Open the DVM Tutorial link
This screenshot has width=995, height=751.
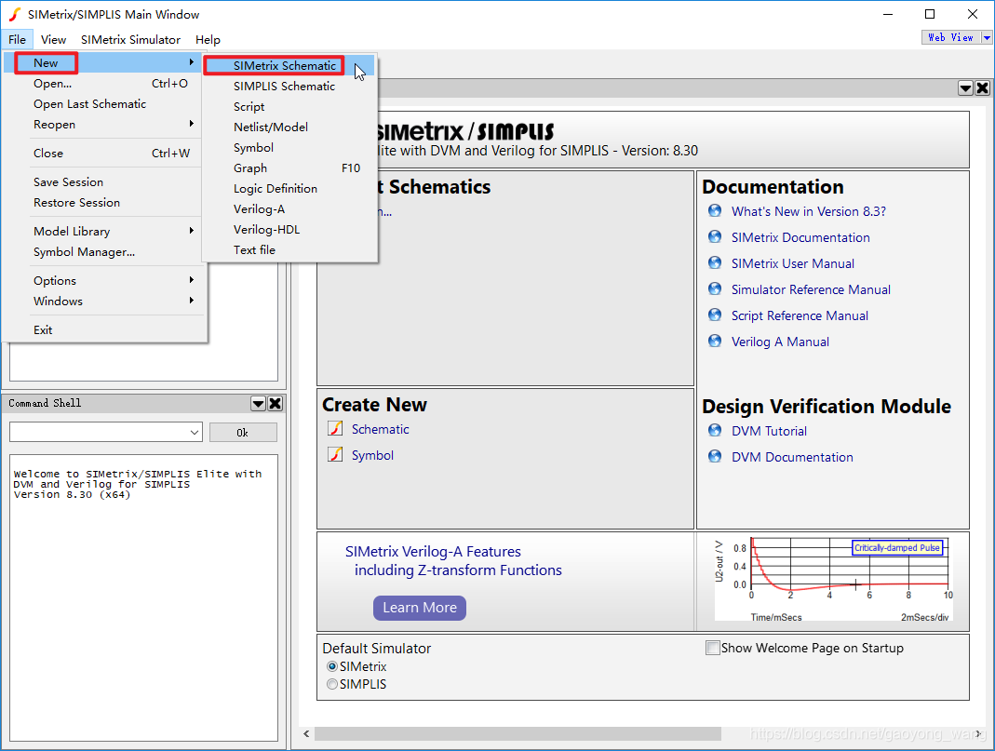[x=769, y=431]
